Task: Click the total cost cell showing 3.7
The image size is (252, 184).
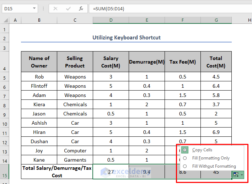Action: (216, 104)
